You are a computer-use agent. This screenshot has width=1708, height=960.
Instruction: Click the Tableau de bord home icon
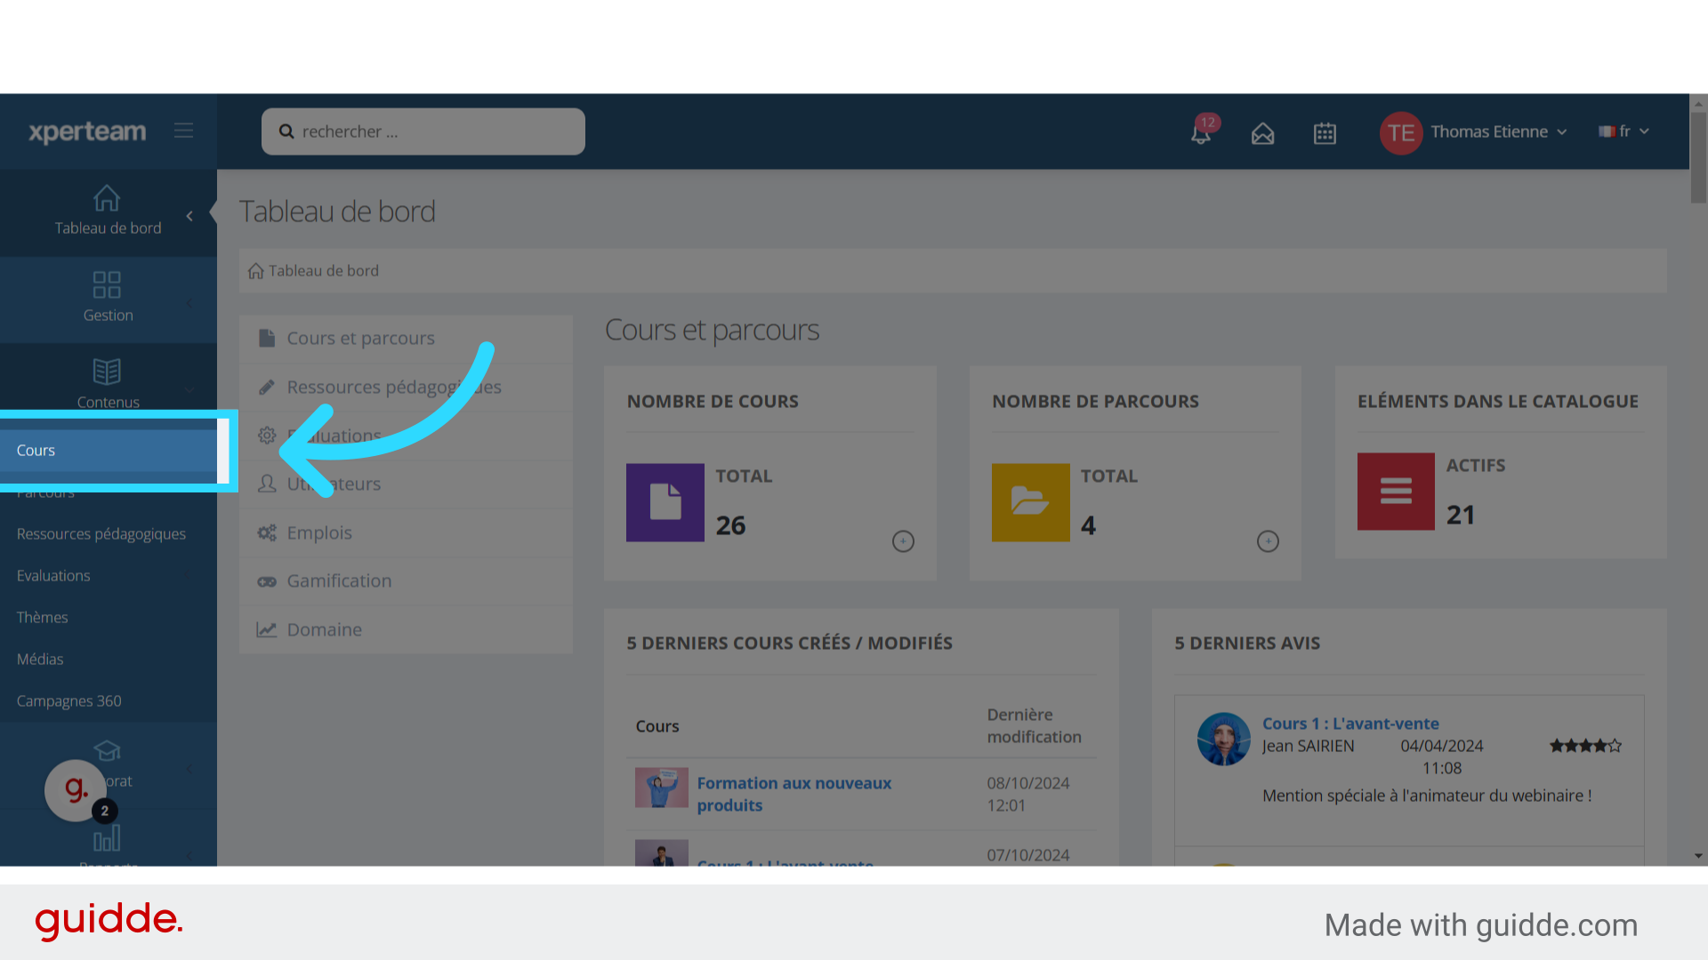pos(107,198)
